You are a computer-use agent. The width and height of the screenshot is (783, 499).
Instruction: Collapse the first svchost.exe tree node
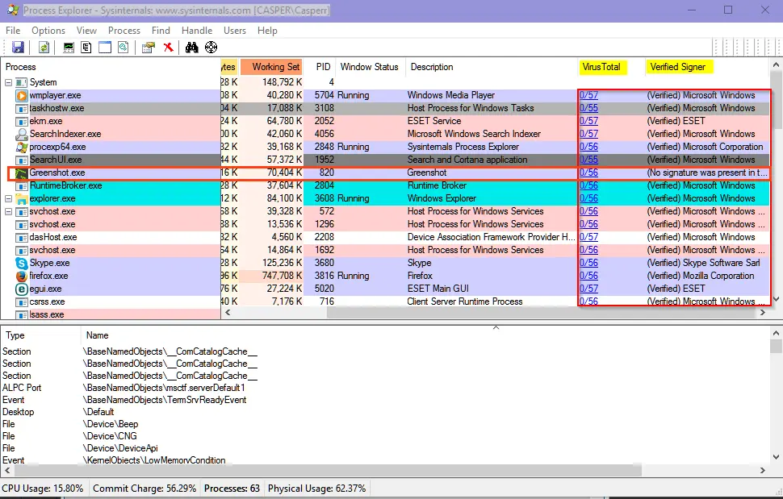[9, 211]
